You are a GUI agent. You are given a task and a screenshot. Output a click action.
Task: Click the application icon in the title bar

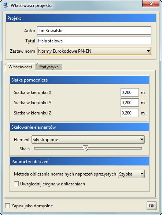(x=6, y=5)
